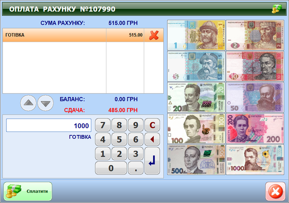Select the 1000 hryvnia banknote
289x203 pixels.
[x=255, y=159]
